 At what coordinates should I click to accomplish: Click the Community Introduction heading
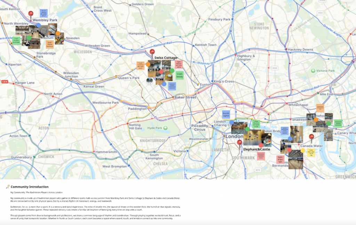tap(30, 187)
